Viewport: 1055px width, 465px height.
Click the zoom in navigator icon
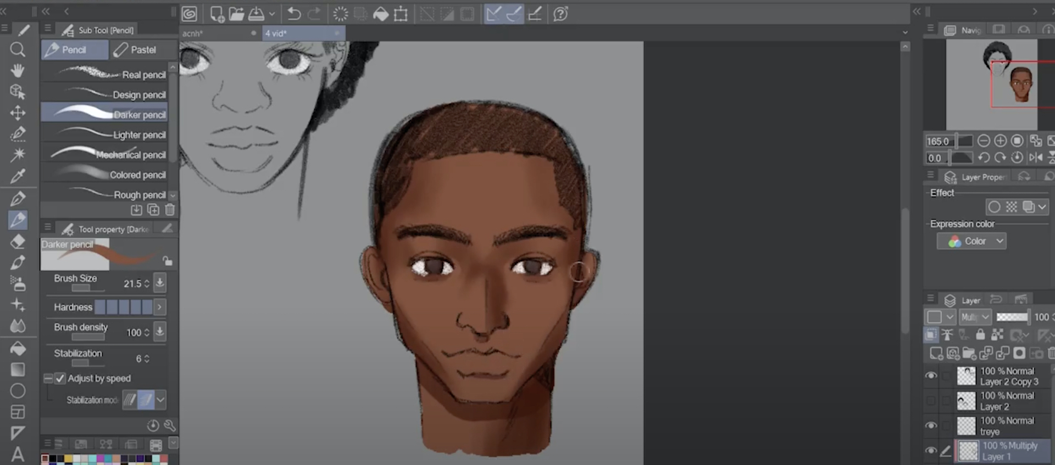[x=1000, y=141]
